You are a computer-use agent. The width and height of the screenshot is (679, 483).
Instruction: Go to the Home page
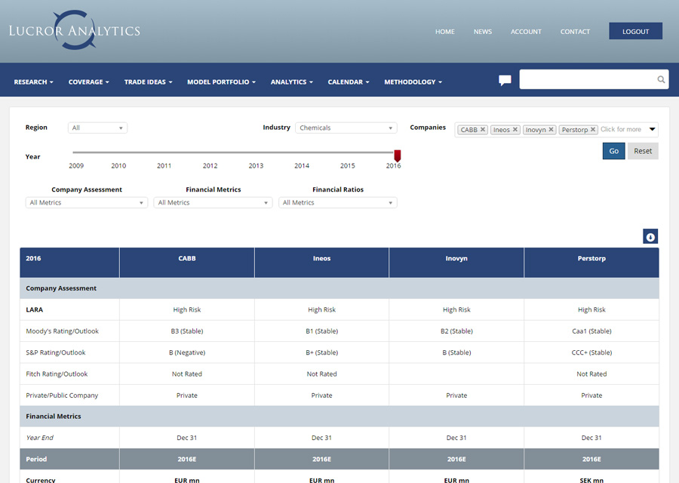444,32
